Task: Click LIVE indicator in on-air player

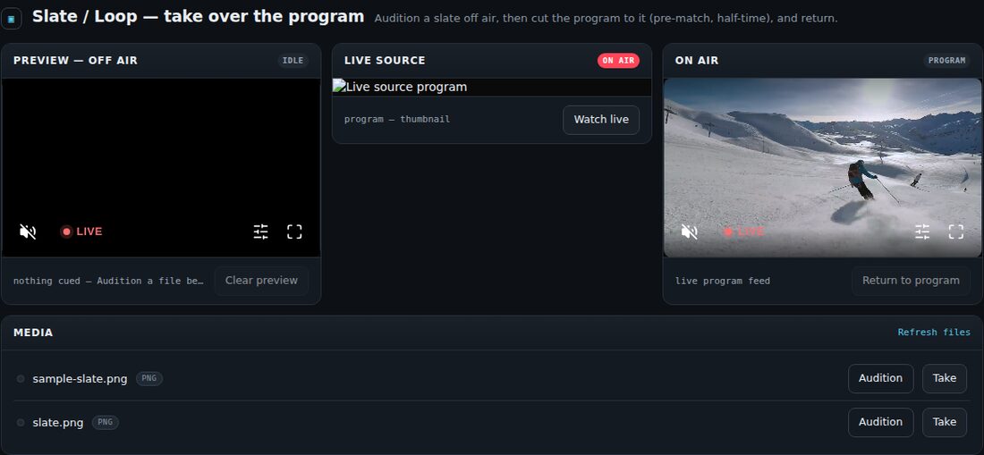Action: point(742,232)
